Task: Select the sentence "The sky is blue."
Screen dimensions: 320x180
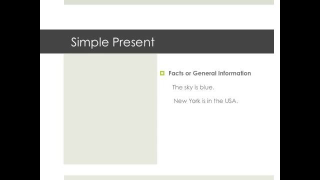Action: (193, 87)
